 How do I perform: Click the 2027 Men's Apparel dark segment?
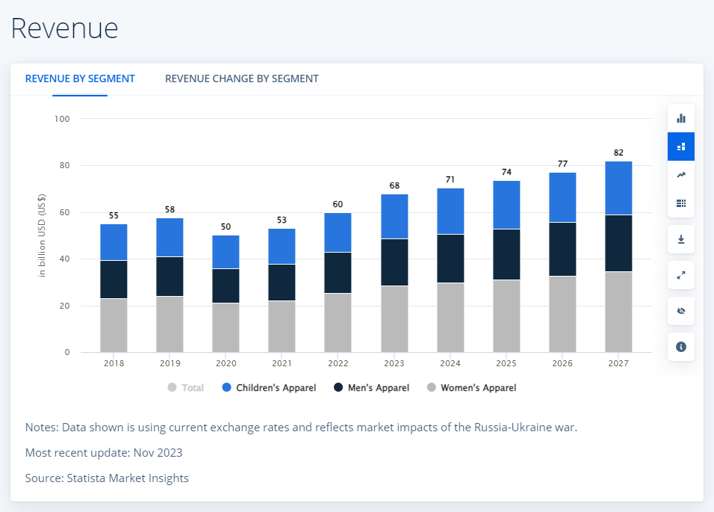618,243
